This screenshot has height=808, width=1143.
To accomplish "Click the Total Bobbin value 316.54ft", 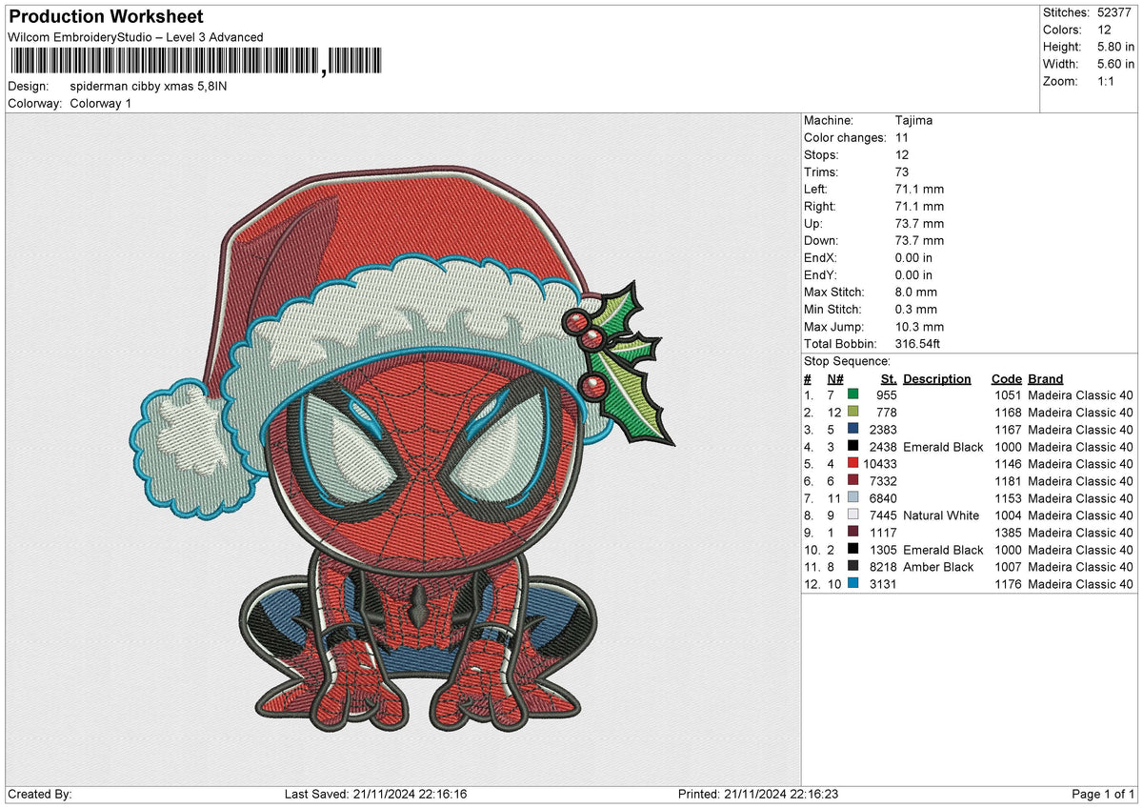I will 918,343.
